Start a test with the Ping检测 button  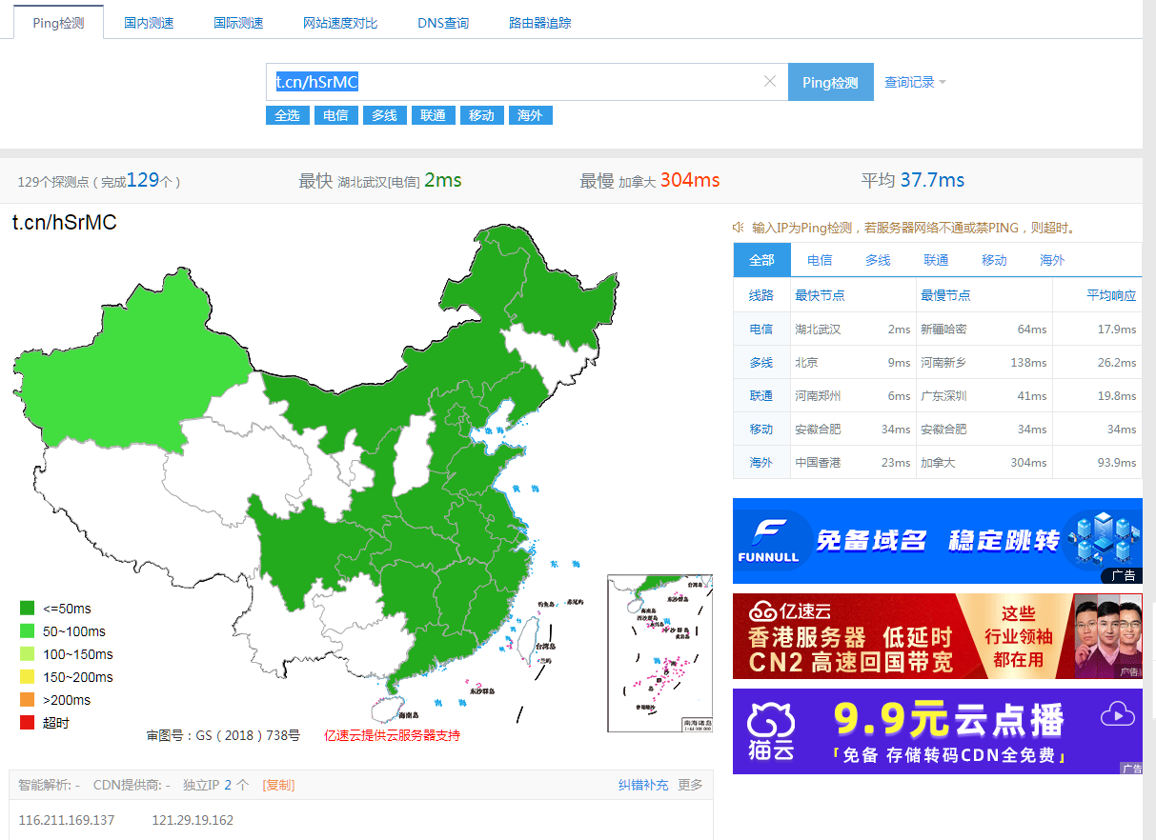[x=830, y=82]
